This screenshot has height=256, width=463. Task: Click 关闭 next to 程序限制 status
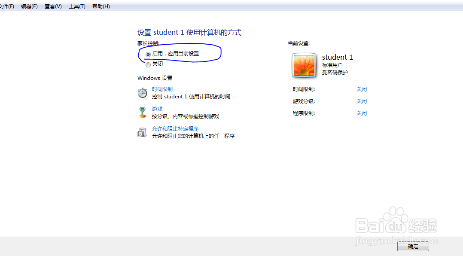click(362, 113)
